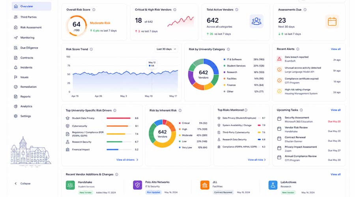This screenshot has height=197, width=355.
Task: Open the info icon beside Overall Risk Score
Action: point(94,10)
